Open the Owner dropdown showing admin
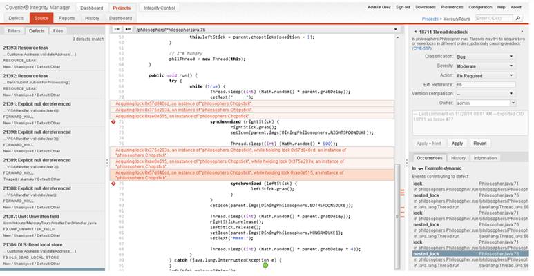The width and height of the screenshot is (534, 276). pyautogui.click(x=490, y=102)
